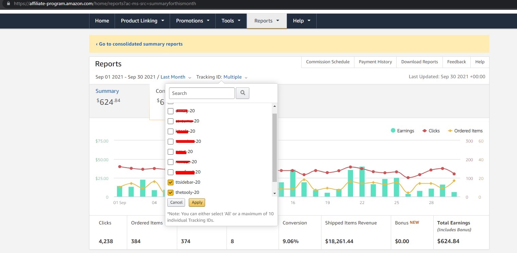The height and width of the screenshot is (253, 517).
Task: Click the '300' clicks-axis label
Action: point(469,141)
